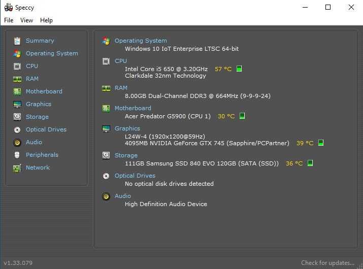Click the Peripherals mouse icon in sidebar
363x269 pixels.
click(x=17, y=155)
